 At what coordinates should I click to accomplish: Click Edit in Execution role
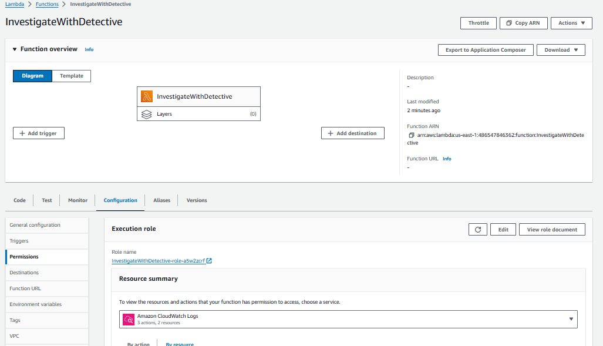(x=503, y=229)
